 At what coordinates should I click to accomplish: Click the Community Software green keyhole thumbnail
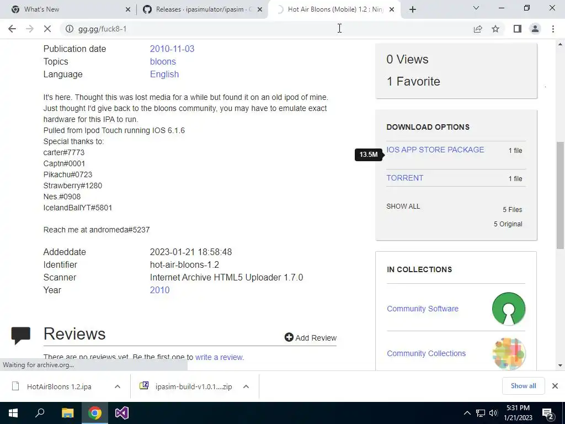point(508,309)
